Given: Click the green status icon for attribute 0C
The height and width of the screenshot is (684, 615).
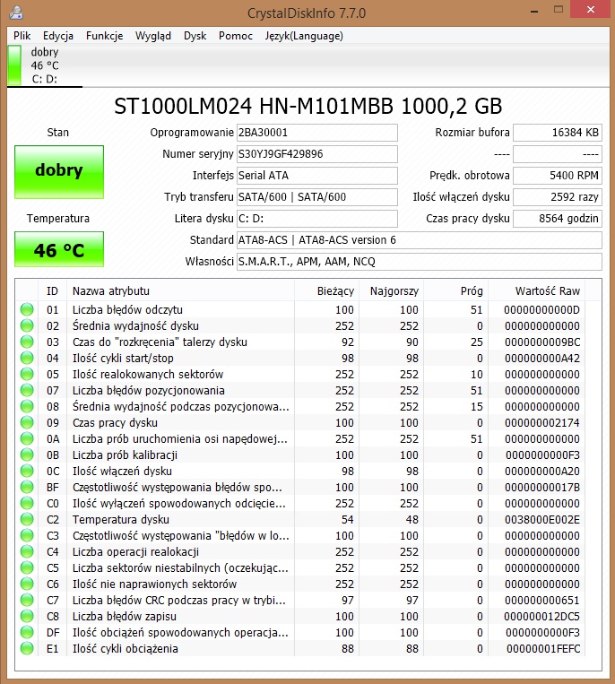Looking at the screenshot, I should tap(27, 472).
